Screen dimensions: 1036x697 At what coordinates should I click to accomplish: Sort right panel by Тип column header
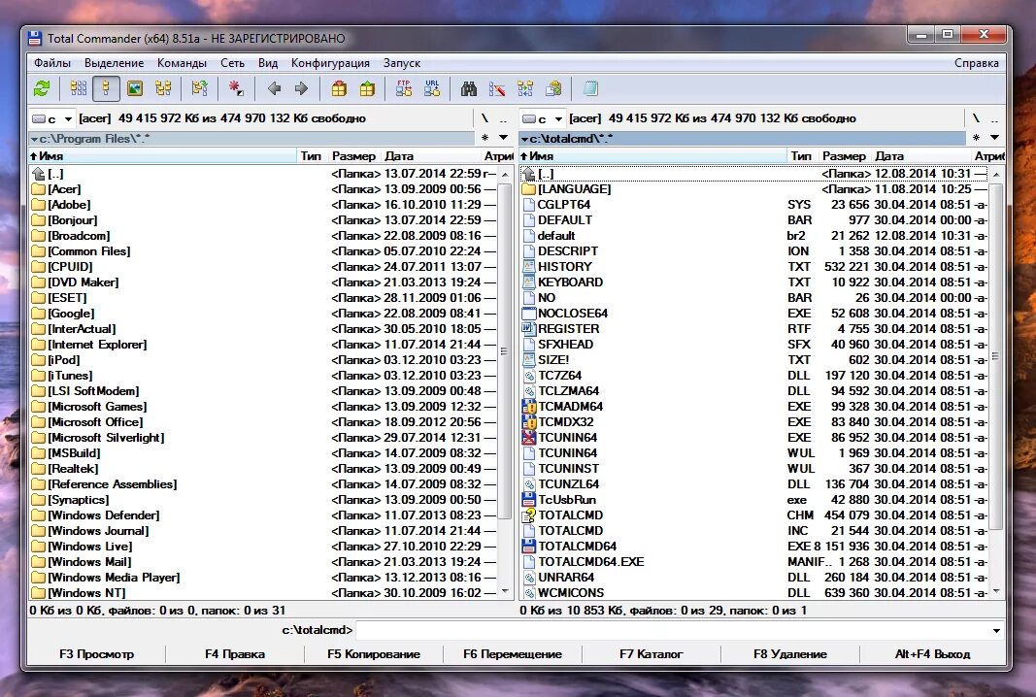click(x=801, y=156)
